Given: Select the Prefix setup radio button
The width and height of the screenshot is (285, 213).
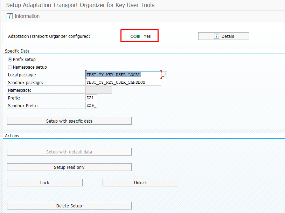Looking at the screenshot, I should (x=10, y=59).
